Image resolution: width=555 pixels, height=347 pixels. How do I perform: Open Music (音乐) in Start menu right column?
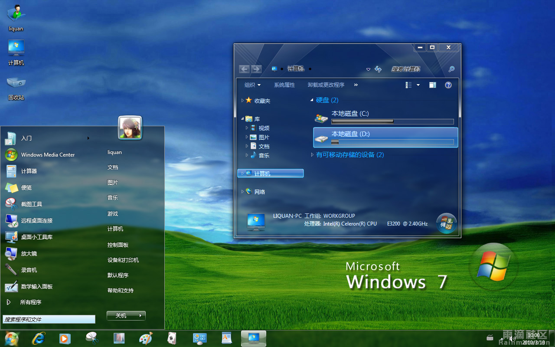113,198
